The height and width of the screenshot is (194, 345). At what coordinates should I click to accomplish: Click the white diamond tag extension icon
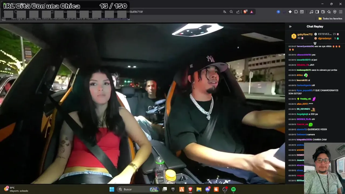pos(290,12)
